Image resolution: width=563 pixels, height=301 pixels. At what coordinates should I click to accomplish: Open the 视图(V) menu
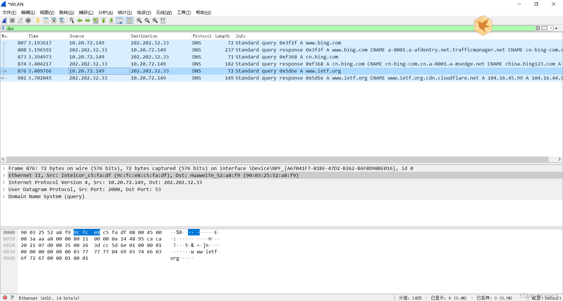(x=47, y=13)
